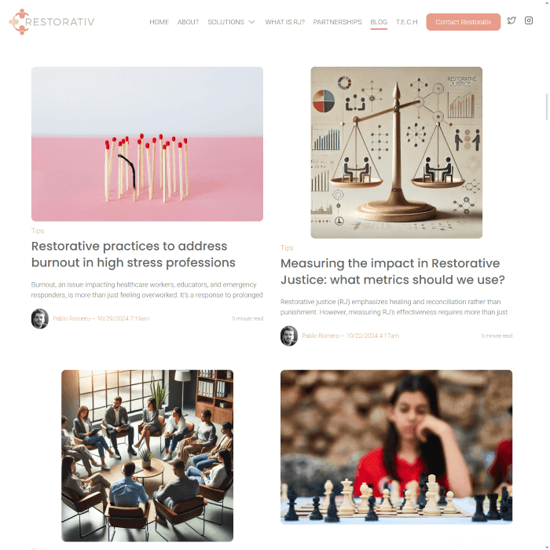Viewport: 550px width, 550px height.
Task: Expand the Solutions dropdown chevron
Action: point(251,22)
